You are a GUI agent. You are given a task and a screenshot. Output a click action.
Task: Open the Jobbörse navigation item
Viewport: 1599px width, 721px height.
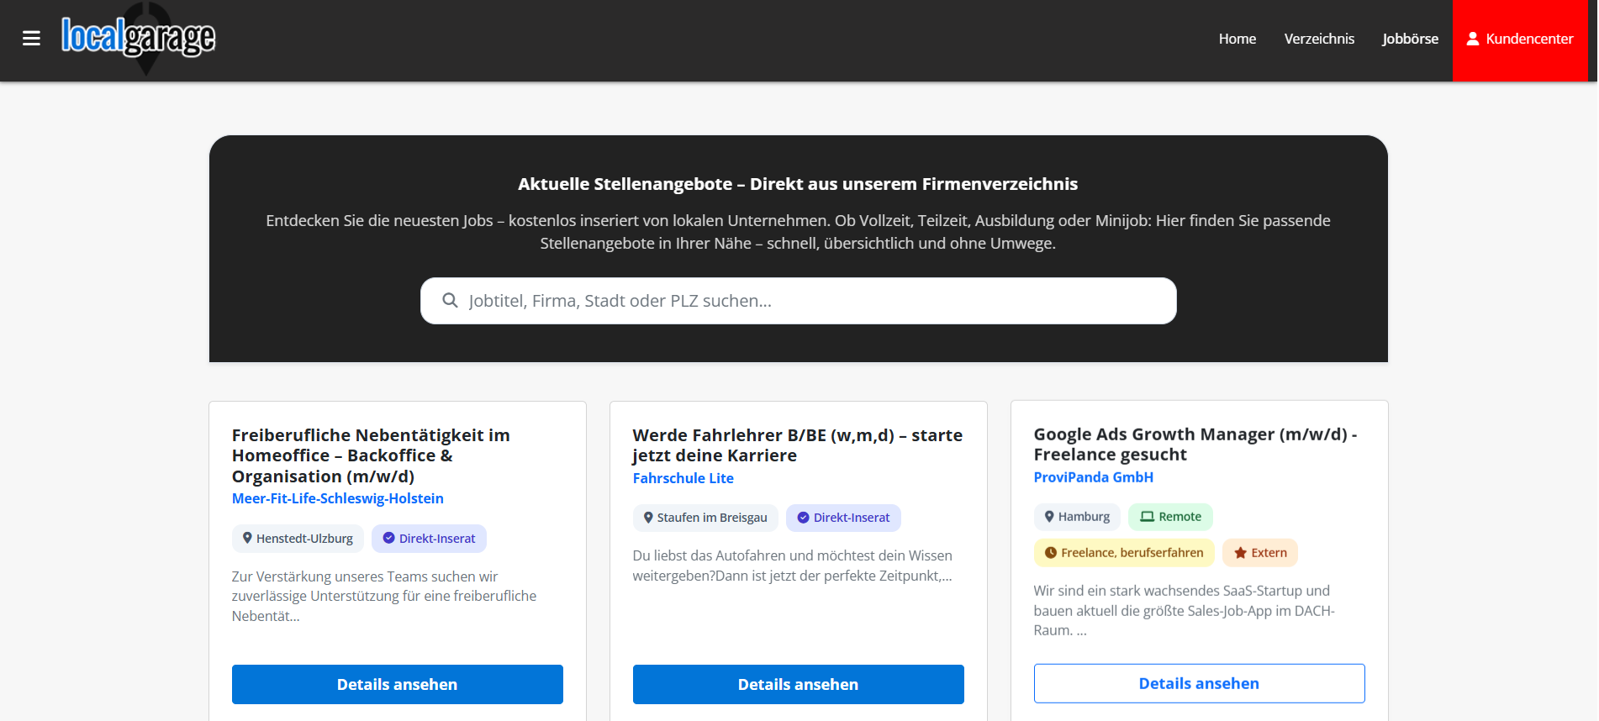click(x=1410, y=39)
